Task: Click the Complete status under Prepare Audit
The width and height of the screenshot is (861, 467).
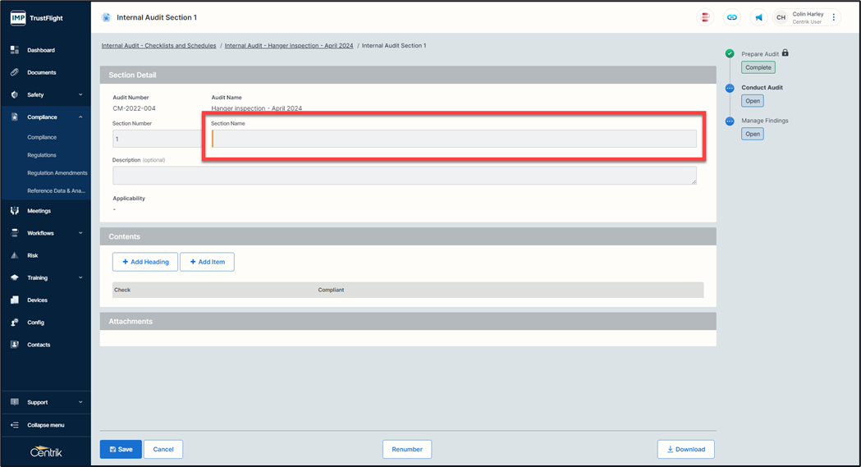Action: 758,67
